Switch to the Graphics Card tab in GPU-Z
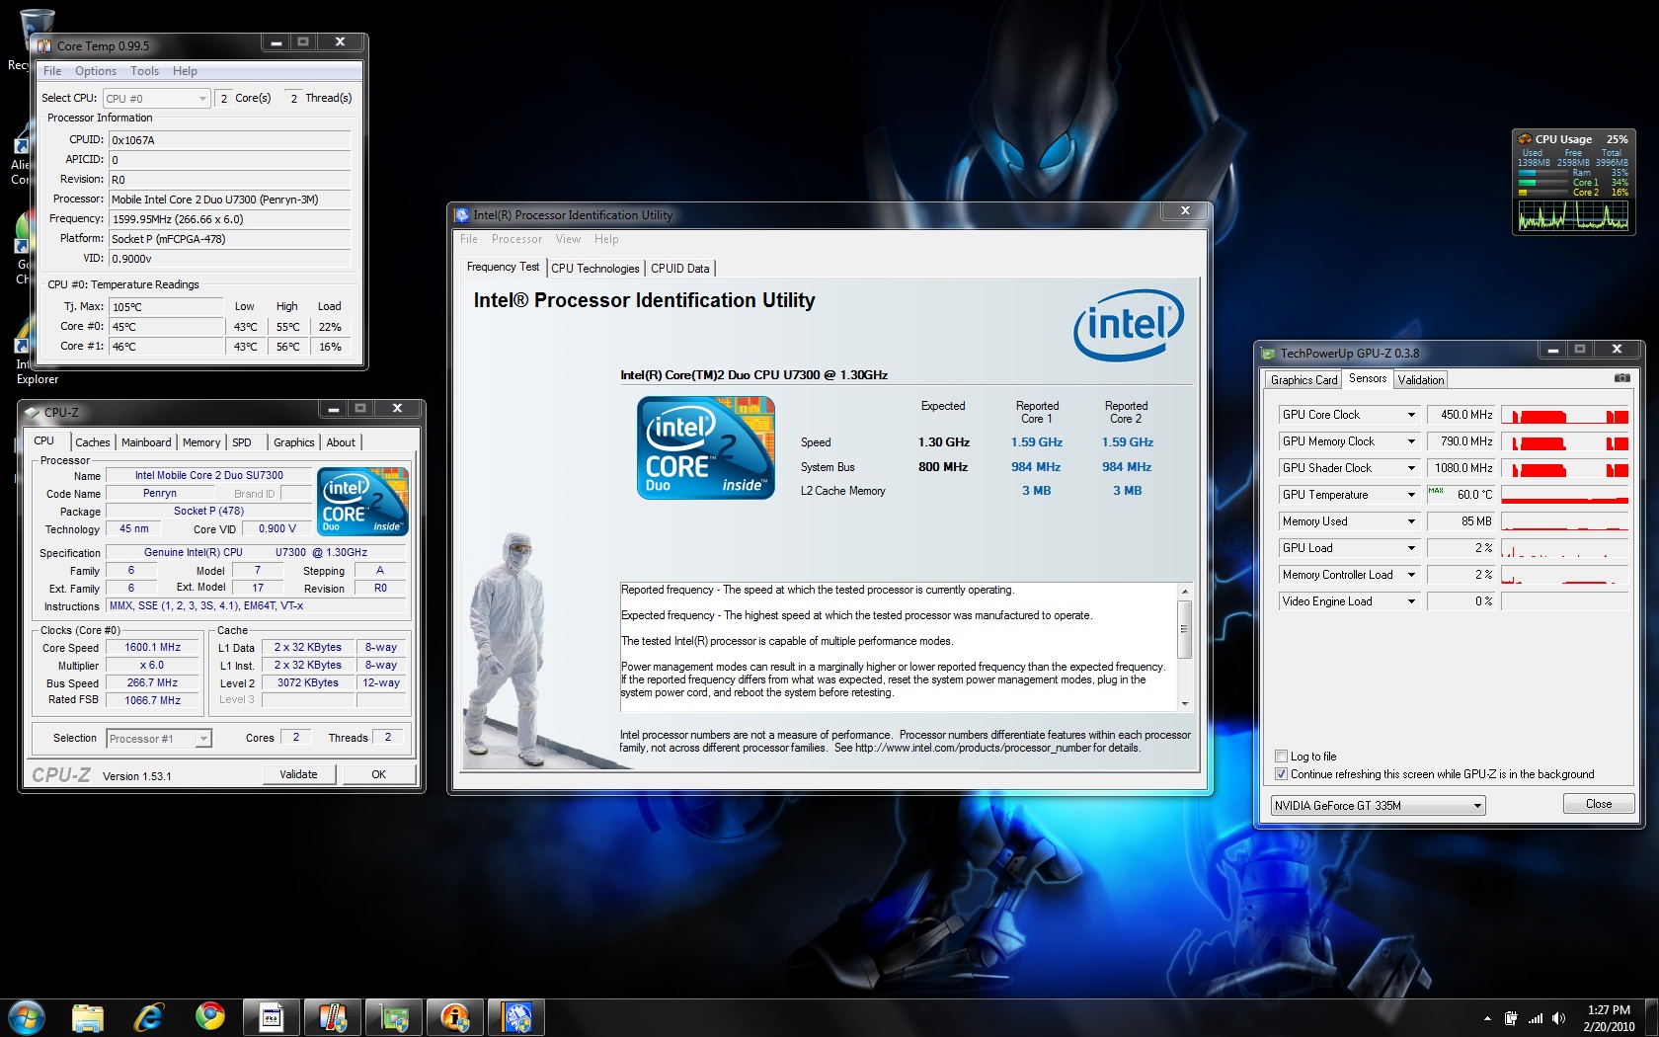The height and width of the screenshot is (1037, 1659). (x=1303, y=380)
